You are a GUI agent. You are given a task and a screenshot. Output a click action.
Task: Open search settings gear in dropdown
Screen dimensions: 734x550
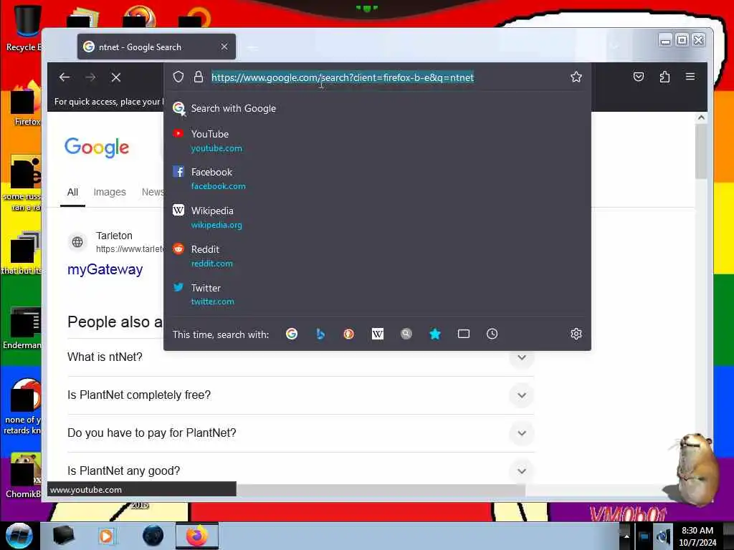click(576, 334)
